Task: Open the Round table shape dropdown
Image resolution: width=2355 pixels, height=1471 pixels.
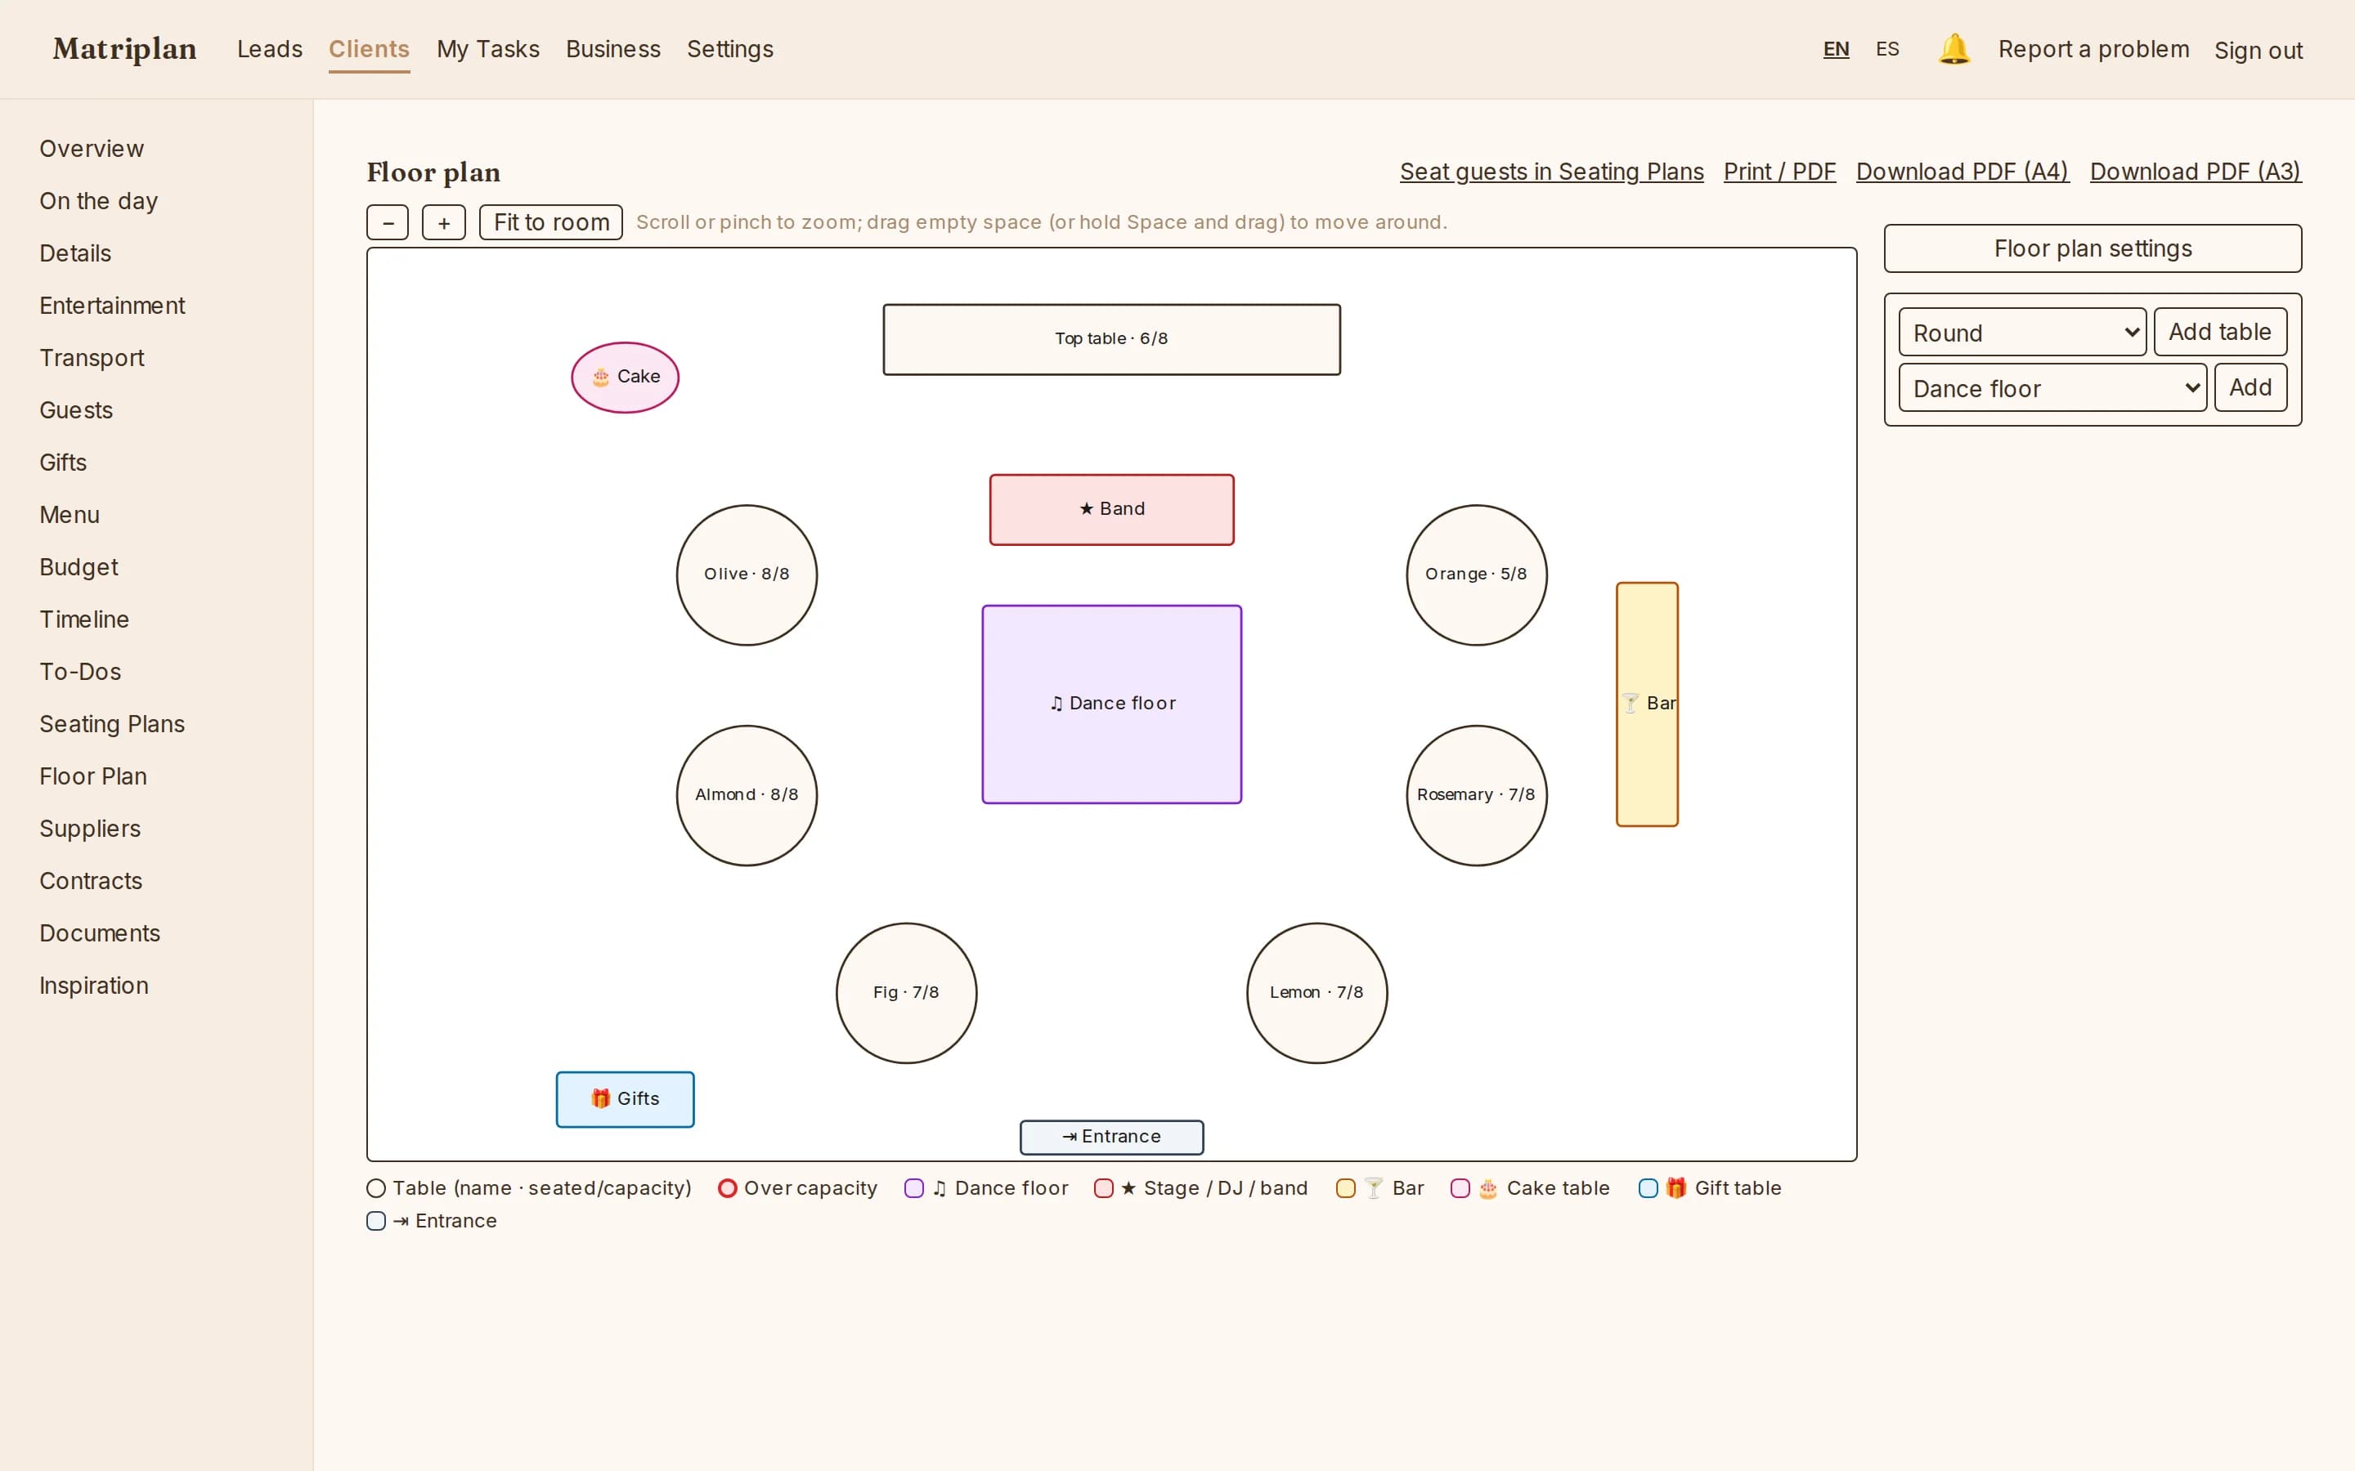Action: coord(2022,333)
